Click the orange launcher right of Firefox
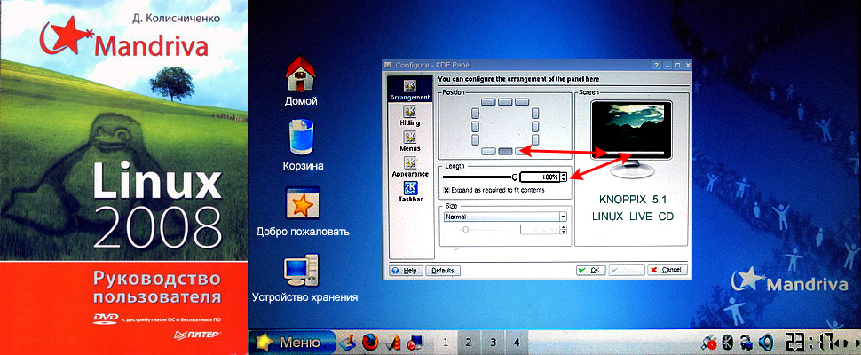861x355 pixels. coord(392,343)
